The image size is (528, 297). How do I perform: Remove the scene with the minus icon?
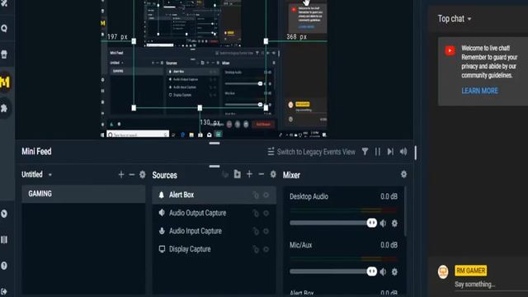click(x=132, y=174)
